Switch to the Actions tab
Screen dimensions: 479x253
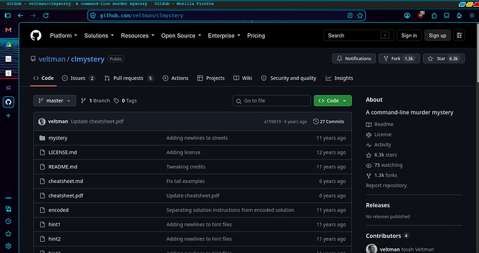(x=176, y=78)
